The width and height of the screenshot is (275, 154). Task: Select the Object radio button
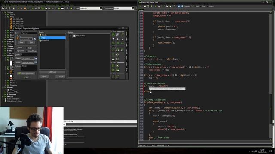coord(208,6)
